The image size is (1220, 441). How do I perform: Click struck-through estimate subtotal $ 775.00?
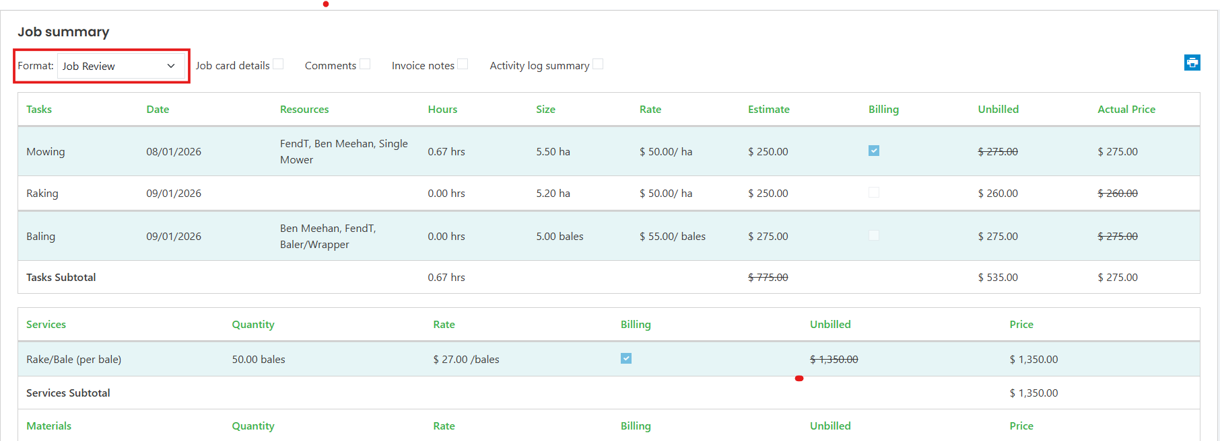click(768, 277)
